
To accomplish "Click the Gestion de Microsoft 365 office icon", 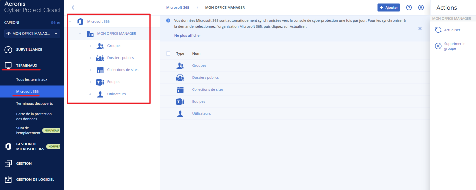I will pyautogui.click(x=8, y=146).
